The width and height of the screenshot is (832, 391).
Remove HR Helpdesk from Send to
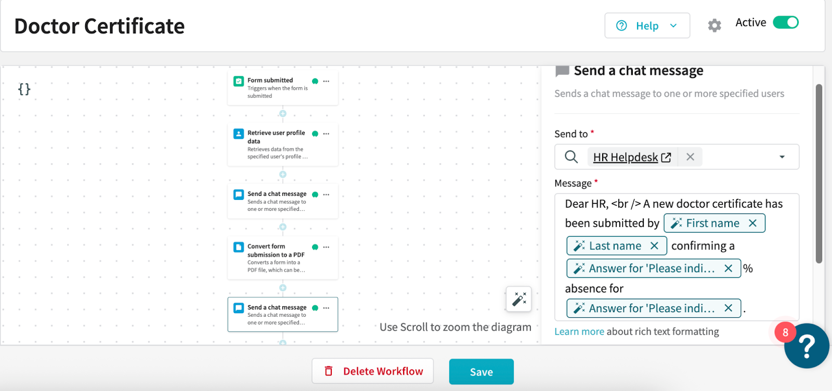pos(690,157)
